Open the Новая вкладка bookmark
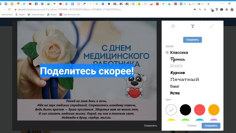 [36, 14]
